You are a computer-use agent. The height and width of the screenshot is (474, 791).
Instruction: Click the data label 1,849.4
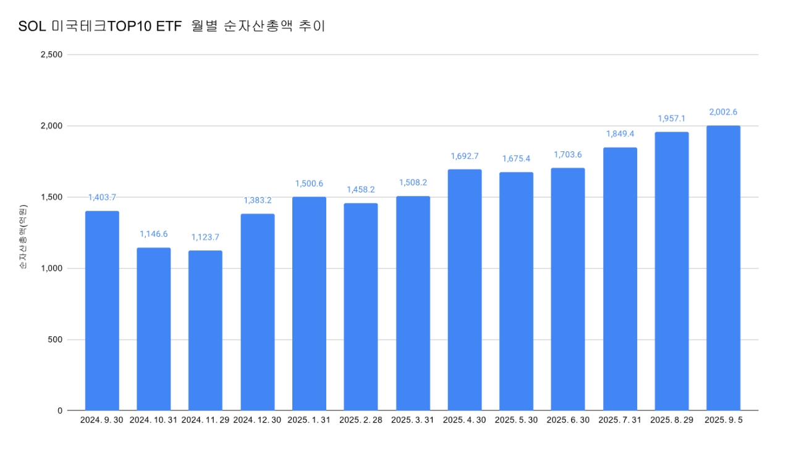620,133
